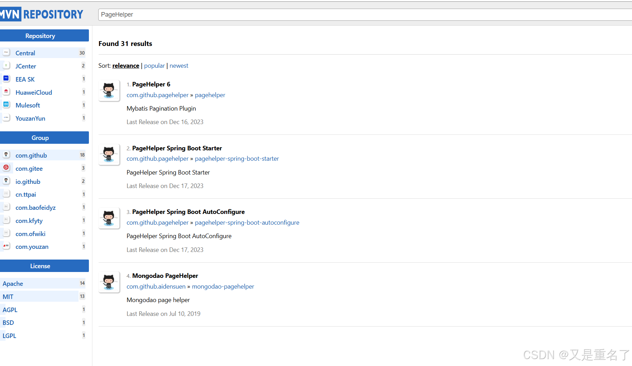Click the com.ofwiki group icon
The width and height of the screenshot is (632, 366).
click(6, 233)
